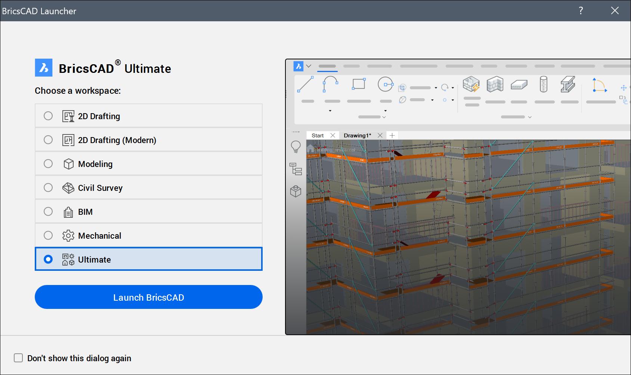The width and height of the screenshot is (631, 375).
Task: Click the 2D Drafting (Modern) workspace icon
Action: [x=68, y=140]
